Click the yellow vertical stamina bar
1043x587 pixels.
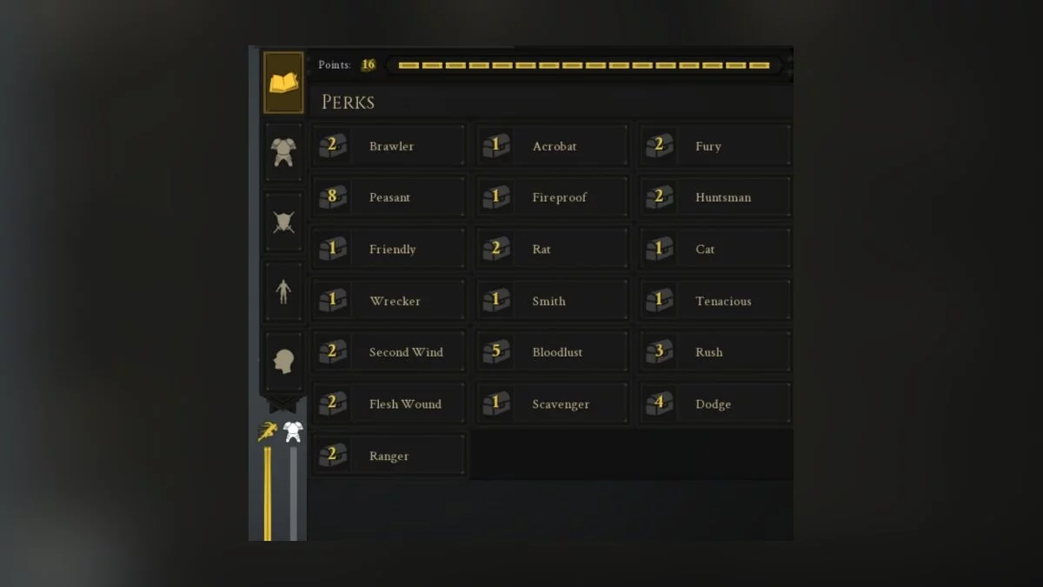click(268, 493)
